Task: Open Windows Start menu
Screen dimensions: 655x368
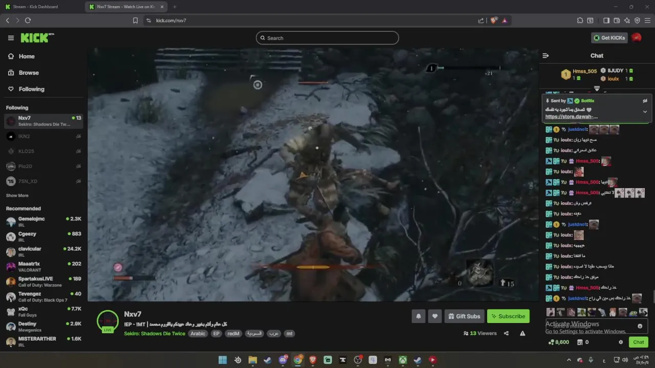Action: 223,360
